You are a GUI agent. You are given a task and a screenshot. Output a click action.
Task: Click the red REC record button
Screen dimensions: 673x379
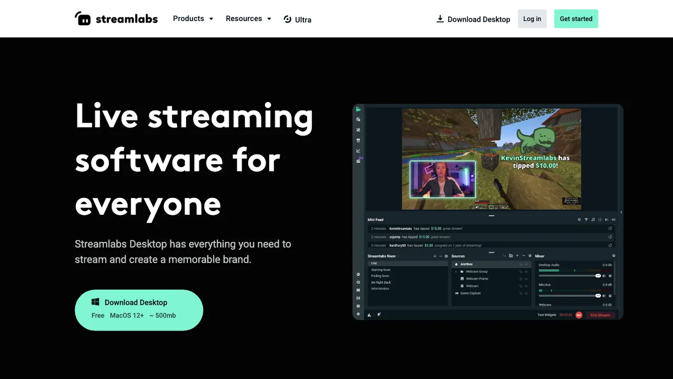(x=579, y=315)
